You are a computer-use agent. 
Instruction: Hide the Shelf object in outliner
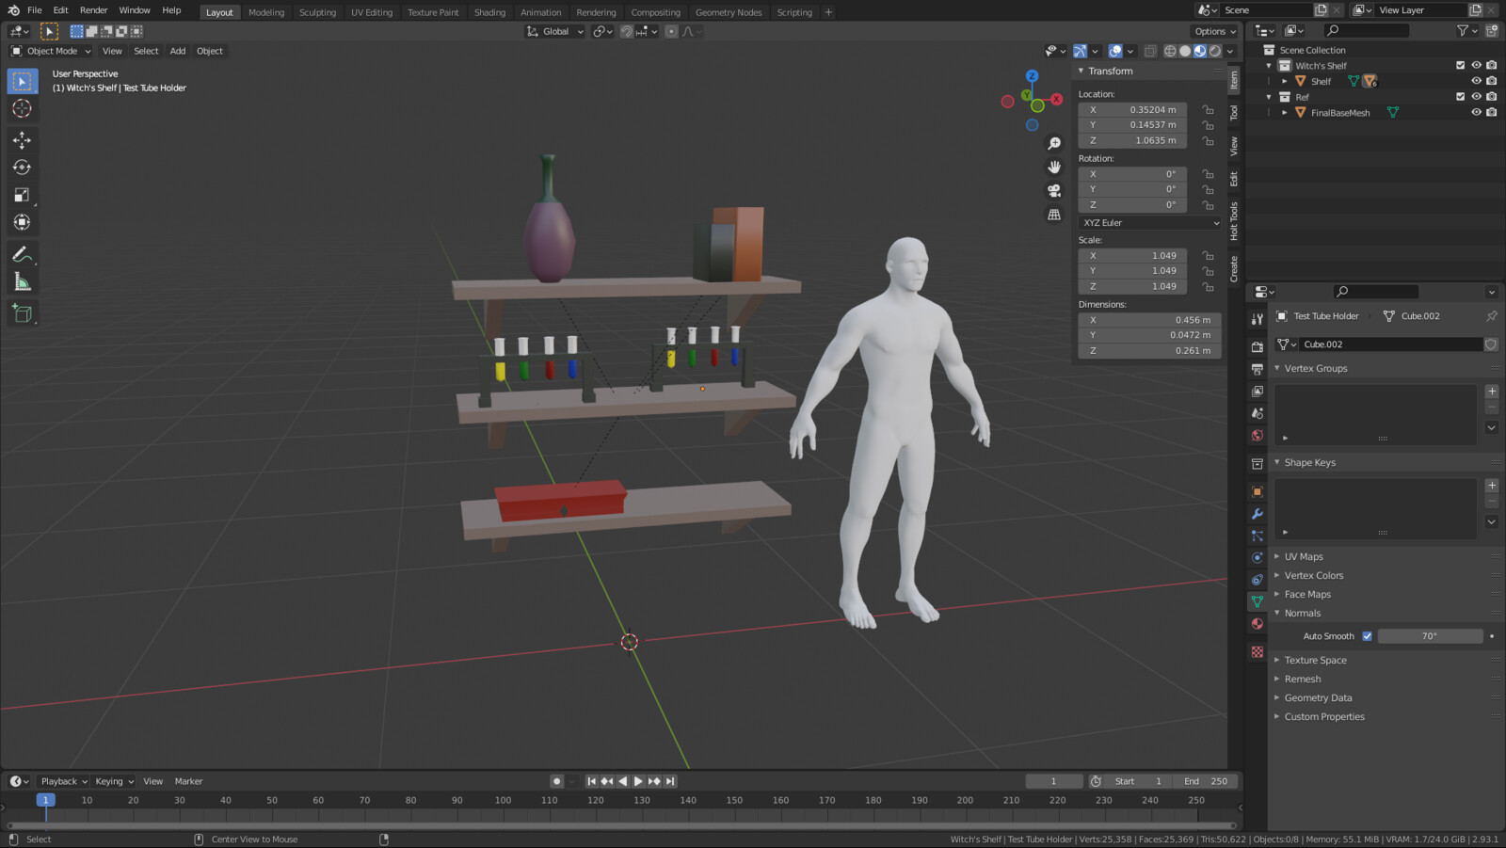(1476, 81)
